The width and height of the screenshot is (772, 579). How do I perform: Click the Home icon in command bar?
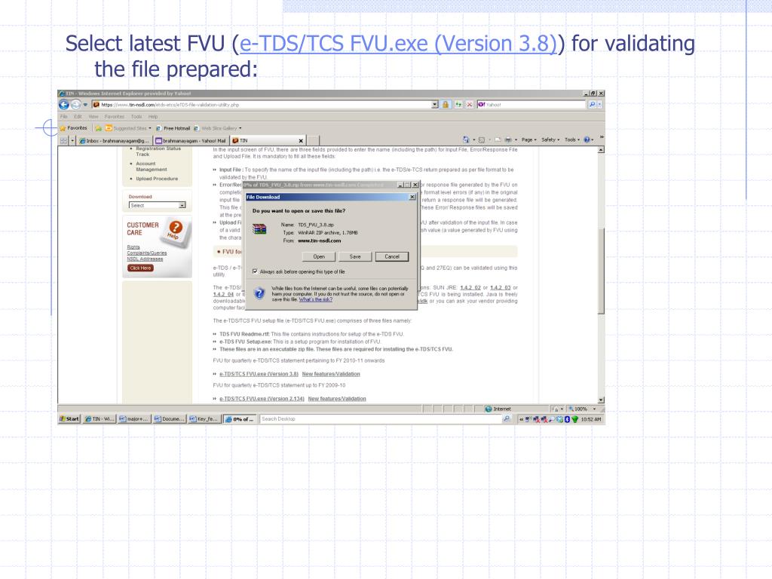click(x=465, y=139)
